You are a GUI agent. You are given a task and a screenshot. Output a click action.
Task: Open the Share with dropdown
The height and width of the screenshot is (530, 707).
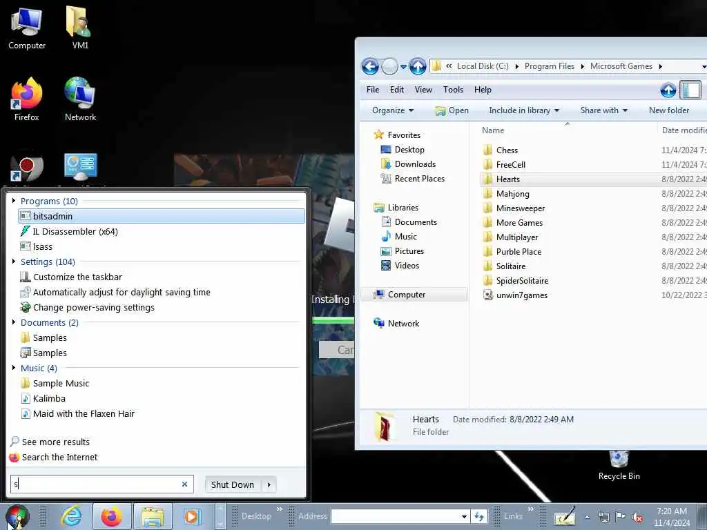pyautogui.click(x=603, y=110)
